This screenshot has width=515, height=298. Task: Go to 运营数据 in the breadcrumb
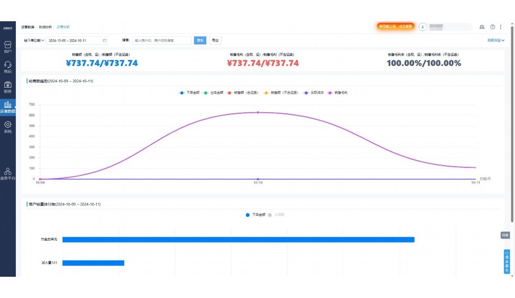pos(28,27)
